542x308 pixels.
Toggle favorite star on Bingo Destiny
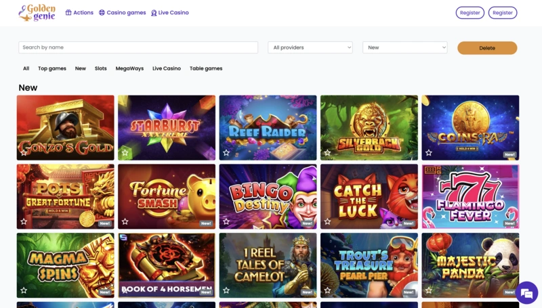click(226, 221)
